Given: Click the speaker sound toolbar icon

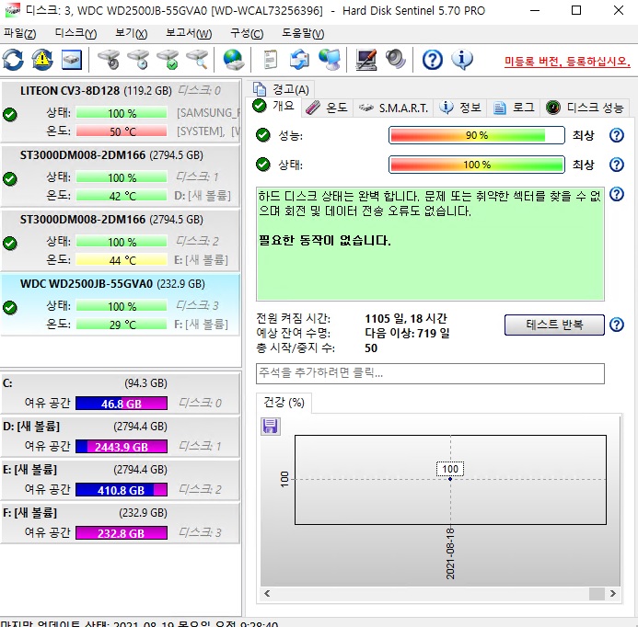Looking at the screenshot, I should (x=396, y=60).
